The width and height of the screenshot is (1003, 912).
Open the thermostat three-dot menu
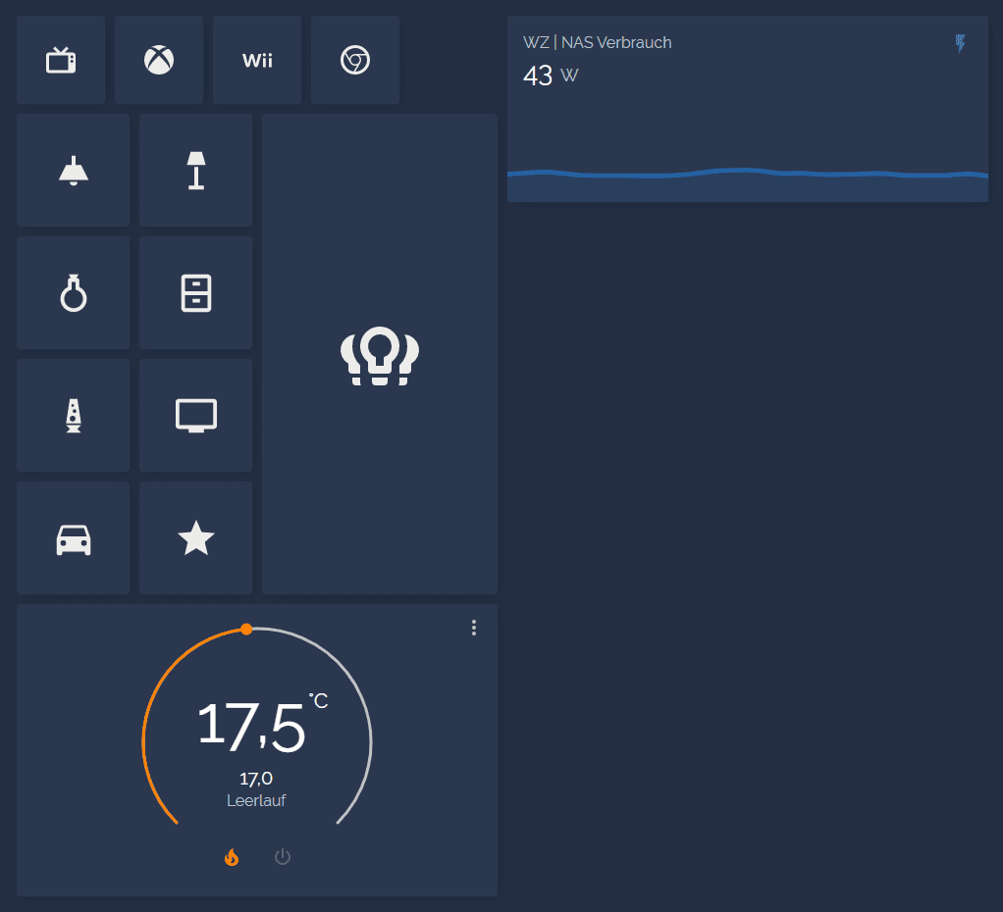tap(474, 628)
